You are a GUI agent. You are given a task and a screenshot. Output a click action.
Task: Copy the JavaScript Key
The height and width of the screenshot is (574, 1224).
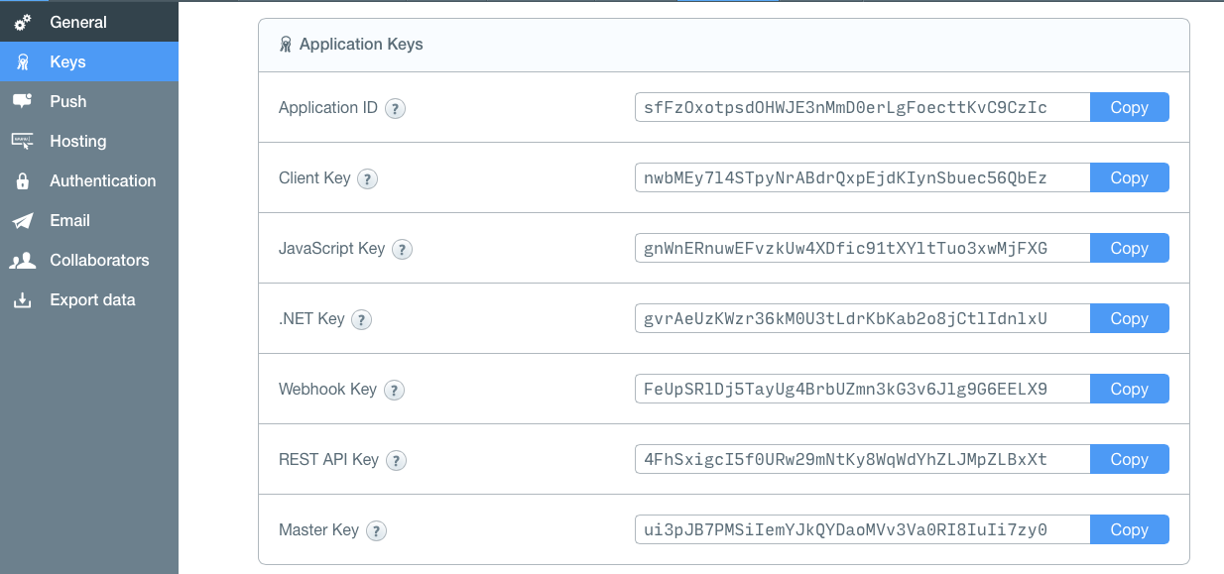click(1129, 248)
